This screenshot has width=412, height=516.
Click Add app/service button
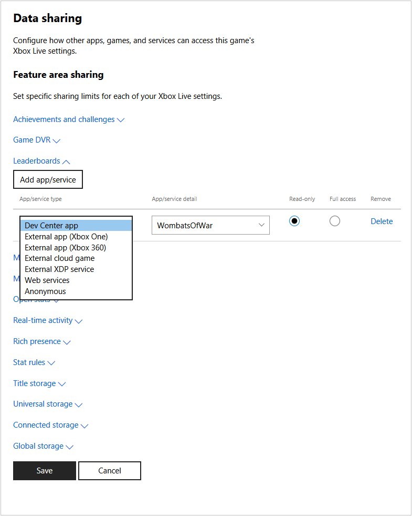(48, 180)
